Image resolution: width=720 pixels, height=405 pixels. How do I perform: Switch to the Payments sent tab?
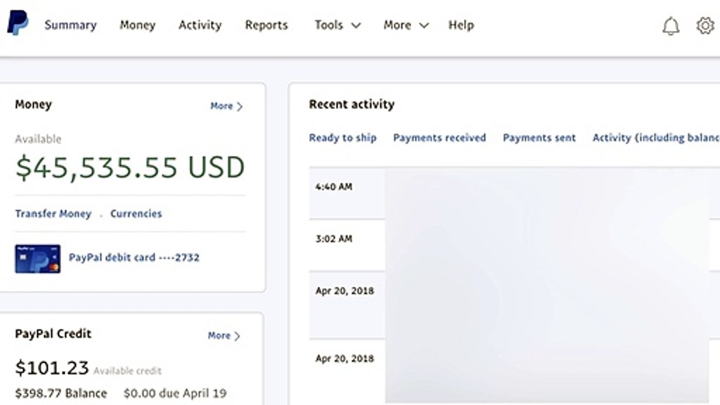(539, 138)
